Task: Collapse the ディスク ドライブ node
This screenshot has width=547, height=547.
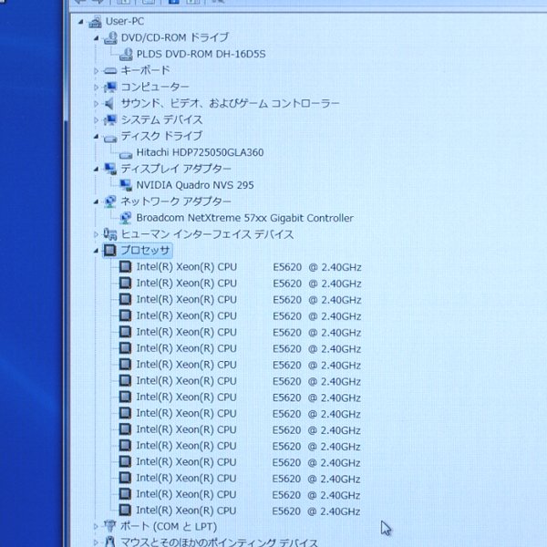Action: pos(97,137)
